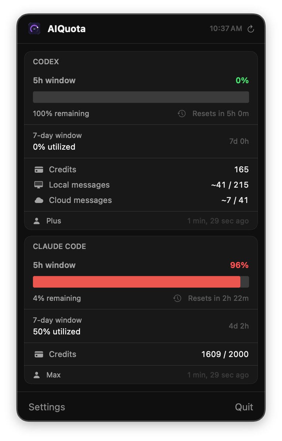Open Settings
Viewport: 282px width, 441px height.
47,407
